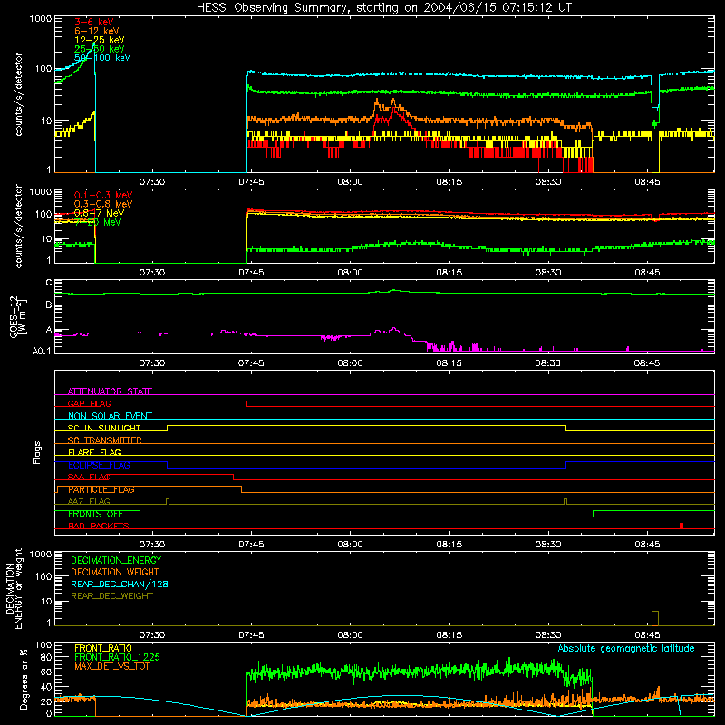725x725 pixels.
Task: Click the 08:00 tick under the Flags panel
Action: pos(350,545)
